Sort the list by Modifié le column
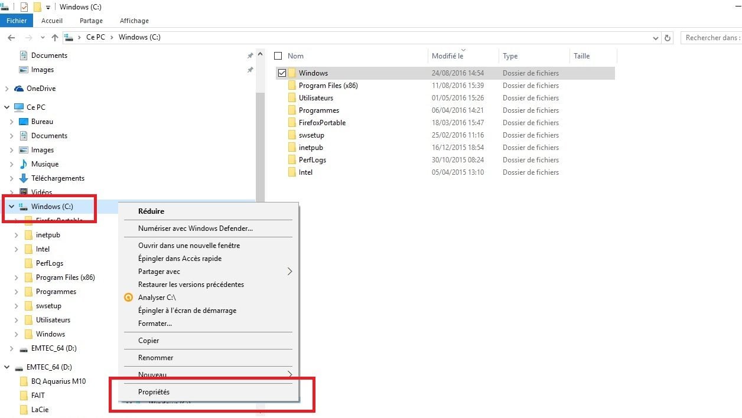This screenshot has width=742, height=418. 447,56
